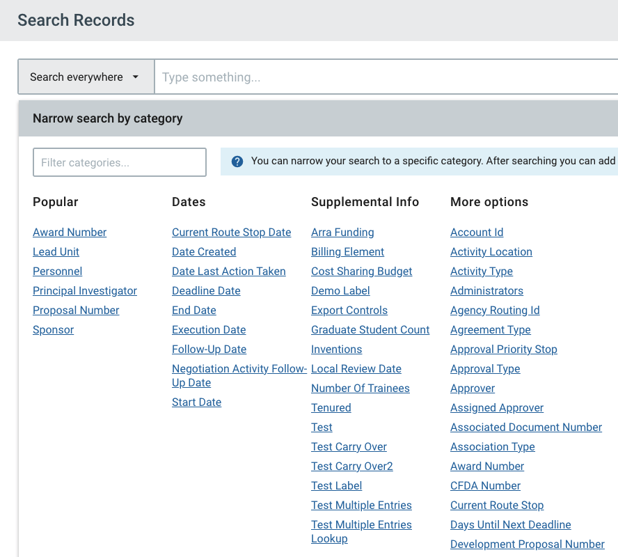Select the Agency Routing Id category
Screen dimensions: 618x557
click(495, 311)
